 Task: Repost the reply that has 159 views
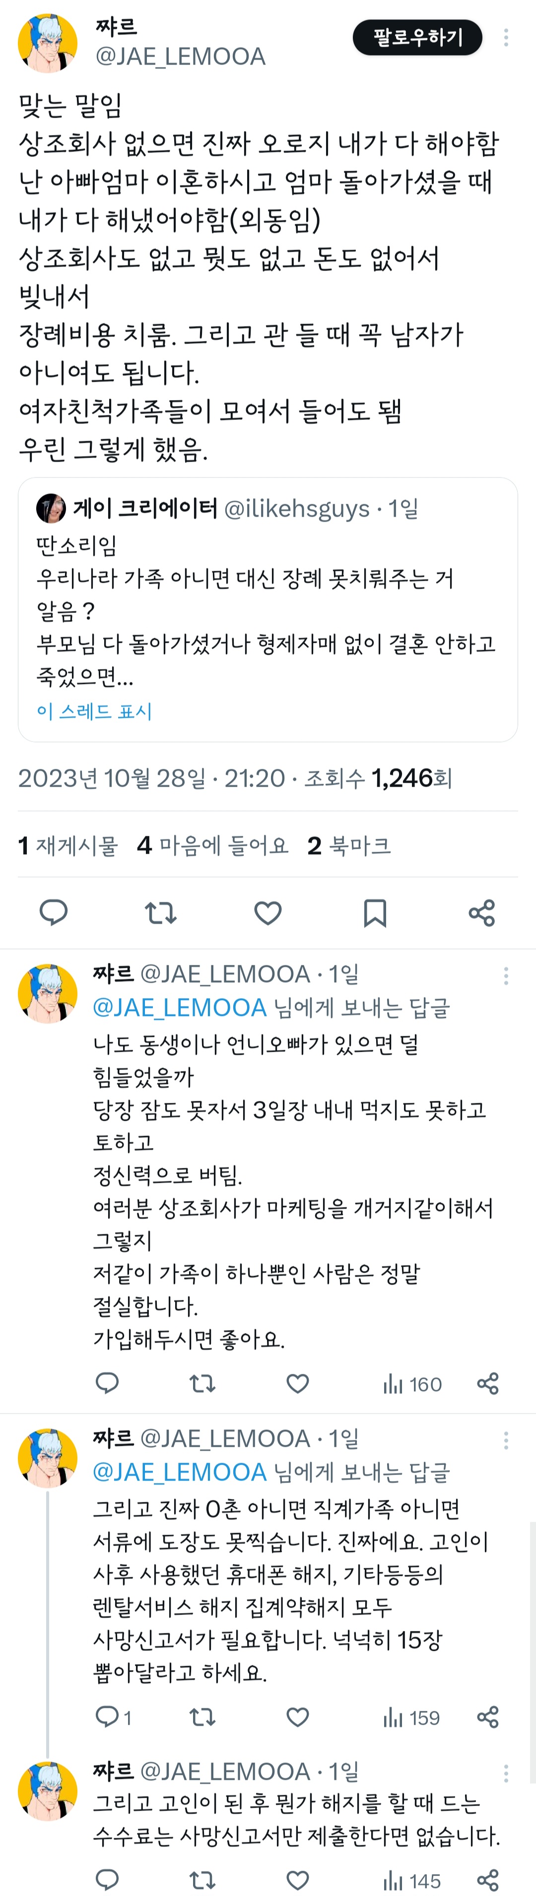click(202, 1717)
